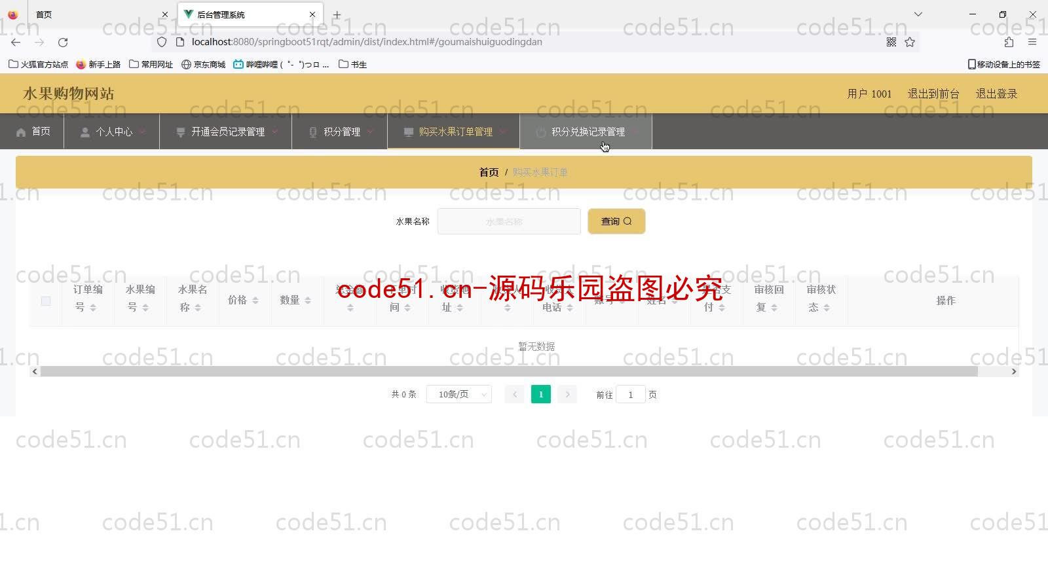Click the browser address bar URL
Viewport: 1048px width, 563px height.
click(367, 42)
